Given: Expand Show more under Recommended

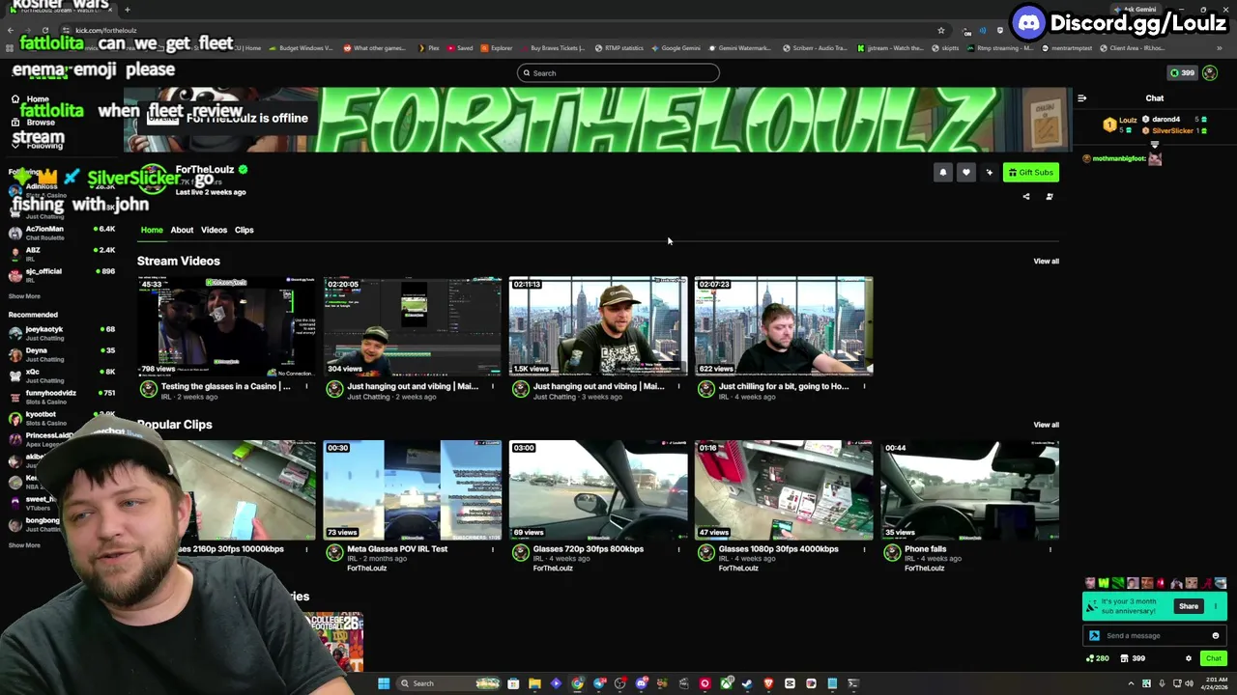Looking at the screenshot, I should coord(25,545).
